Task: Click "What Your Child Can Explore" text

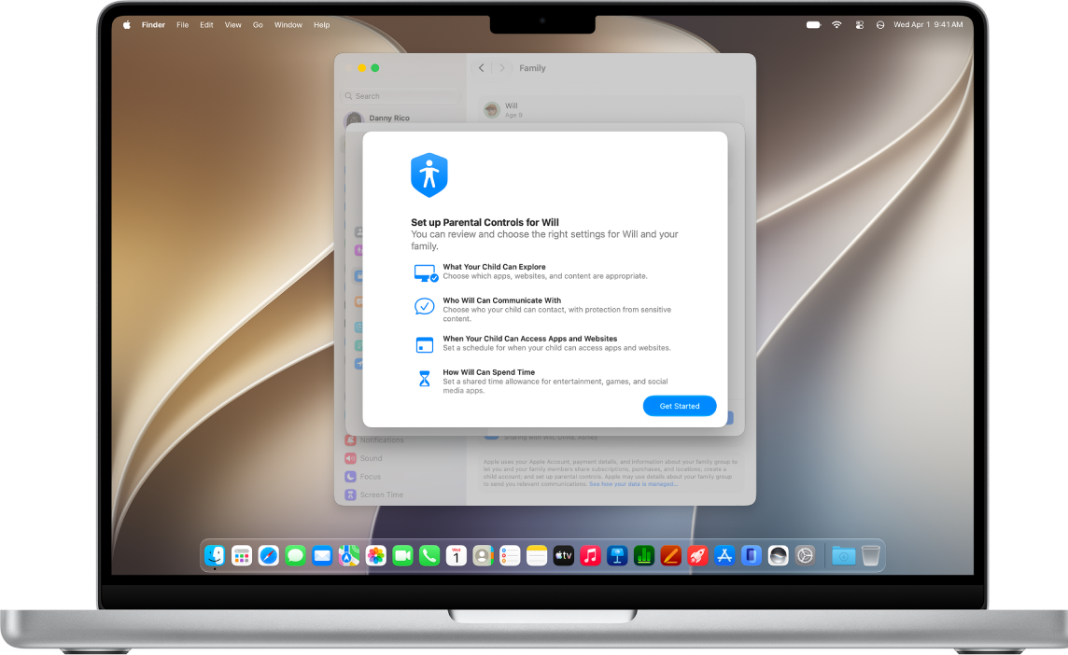Action: pos(495,267)
